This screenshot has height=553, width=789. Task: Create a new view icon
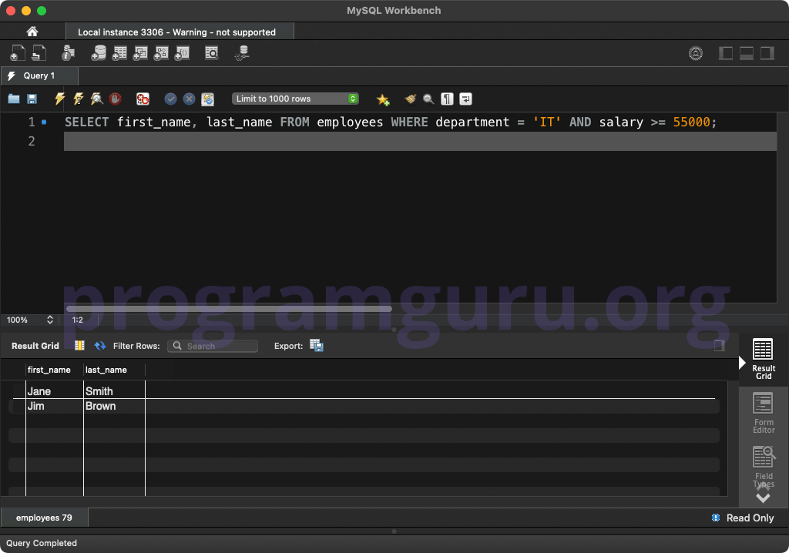[x=140, y=53]
